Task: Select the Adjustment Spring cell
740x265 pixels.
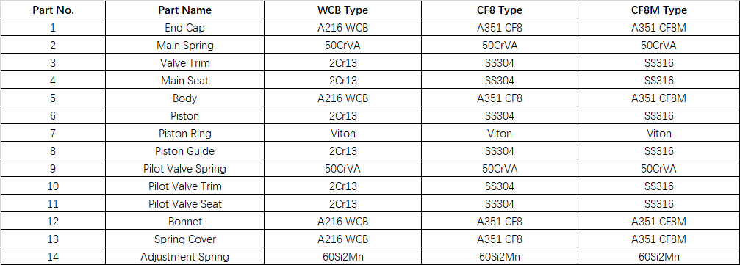Action: pyautogui.click(x=185, y=257)
